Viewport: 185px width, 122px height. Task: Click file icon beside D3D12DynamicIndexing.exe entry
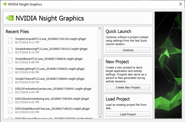pos(11,100)
